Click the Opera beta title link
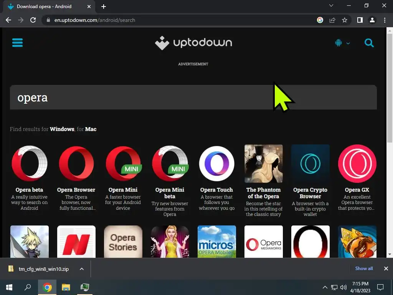 pos(29,190)
